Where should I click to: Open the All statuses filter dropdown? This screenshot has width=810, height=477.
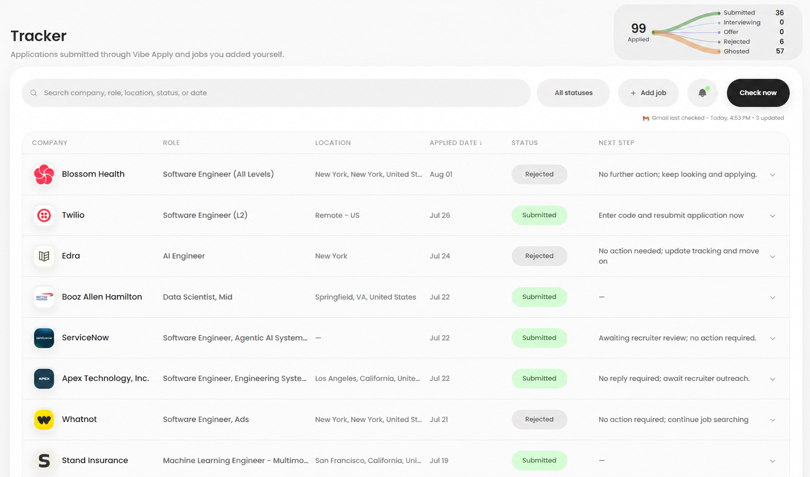[573, 93]
